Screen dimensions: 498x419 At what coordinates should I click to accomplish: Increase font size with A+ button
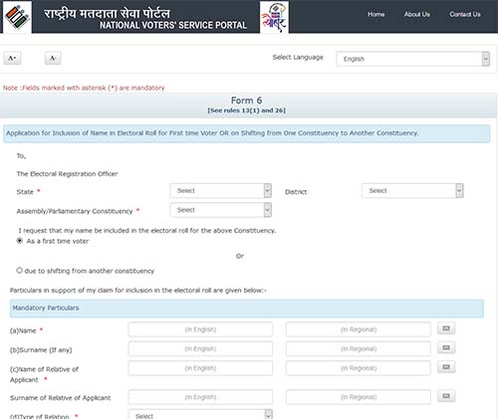coord(12,58)
